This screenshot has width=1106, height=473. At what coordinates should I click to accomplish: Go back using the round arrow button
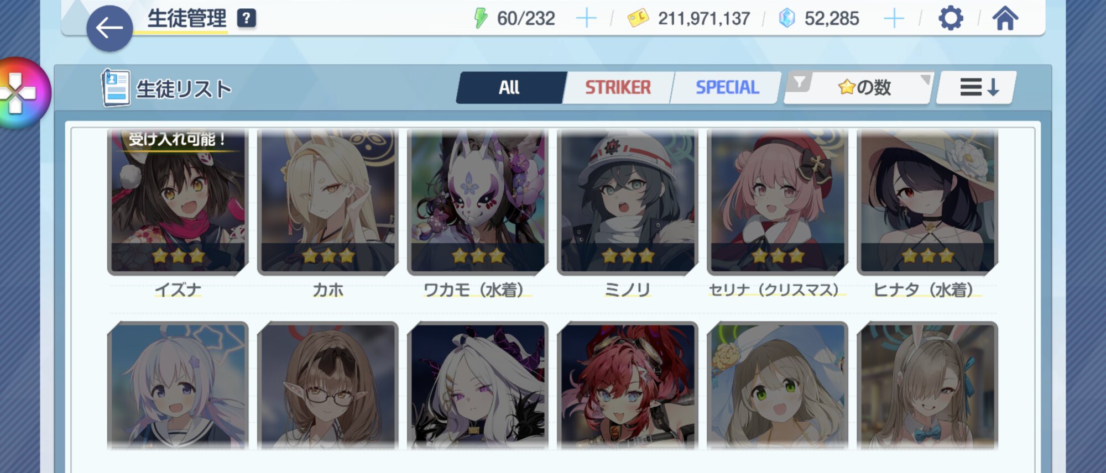tap(109, 28)
